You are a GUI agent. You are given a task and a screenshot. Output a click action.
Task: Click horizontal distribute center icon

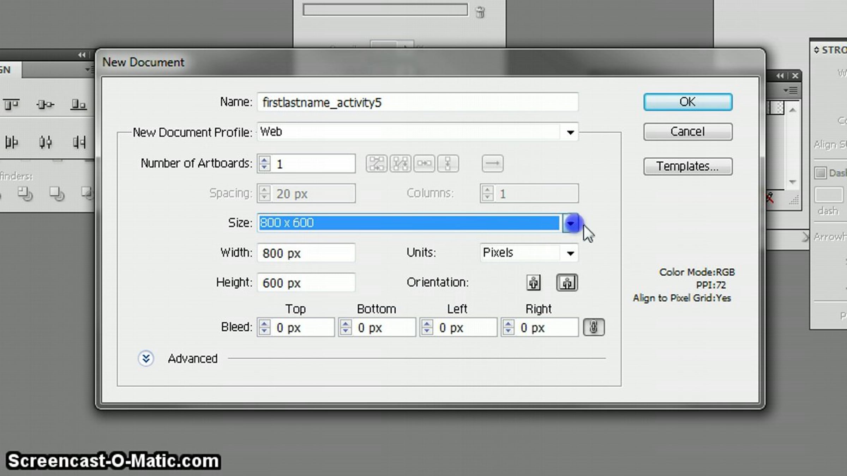(x=45, y=142)
